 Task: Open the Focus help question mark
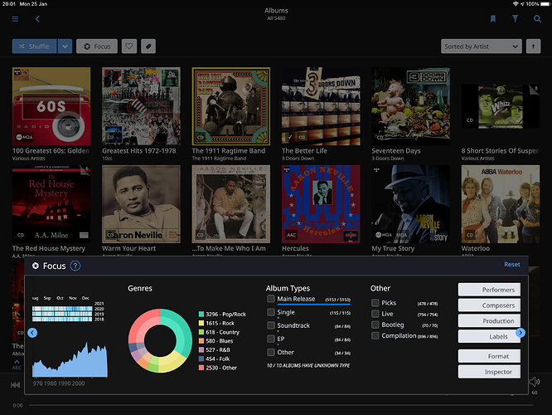coord(75,266)
